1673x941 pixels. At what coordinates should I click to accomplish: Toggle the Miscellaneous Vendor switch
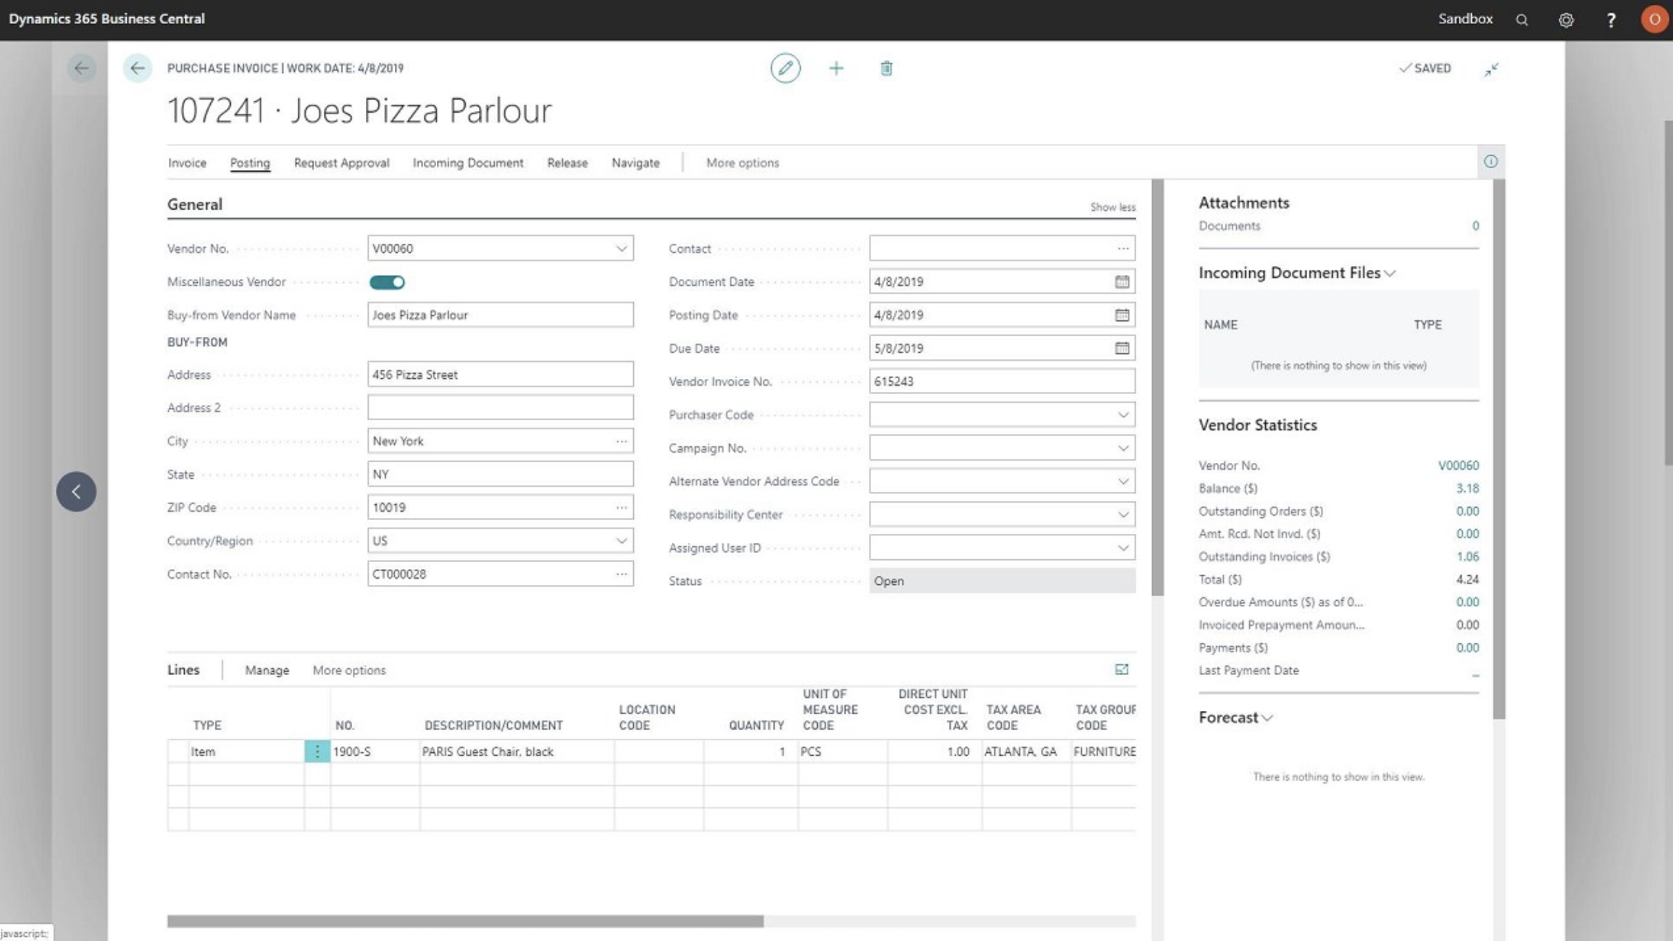tap(387, 282)
